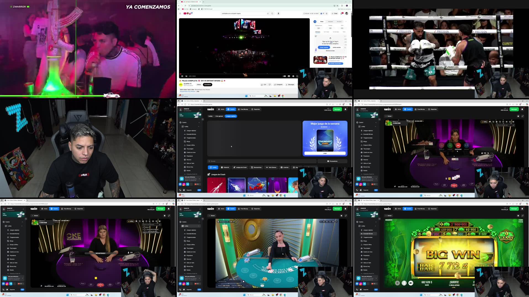Click Jugar on the Thunder Plinko card
529x297 pixels.
pos(325,153)
